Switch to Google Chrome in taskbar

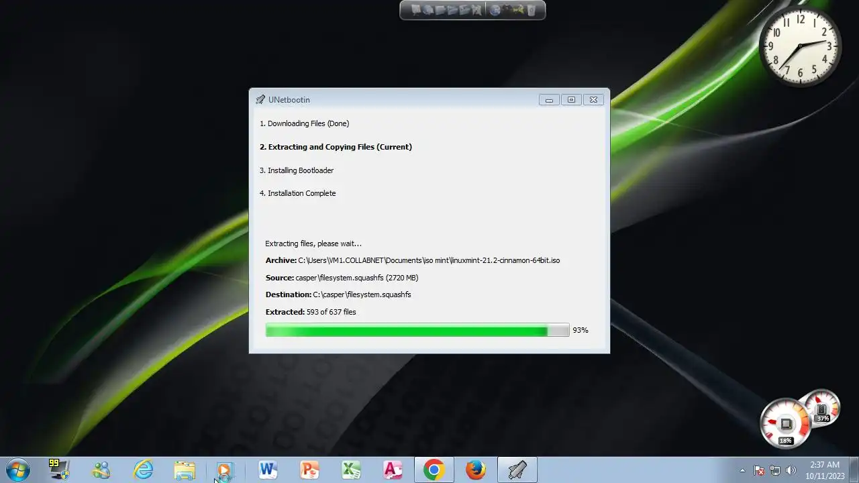pyautogui.click(x=434, y=470)
